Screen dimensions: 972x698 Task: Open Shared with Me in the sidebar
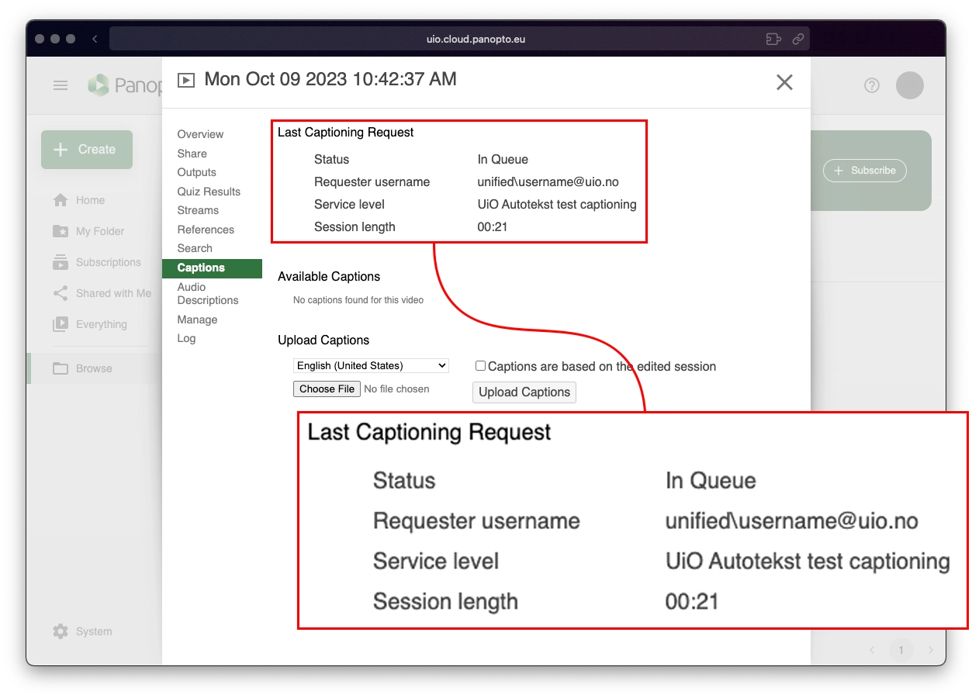(x=102, y=293)
